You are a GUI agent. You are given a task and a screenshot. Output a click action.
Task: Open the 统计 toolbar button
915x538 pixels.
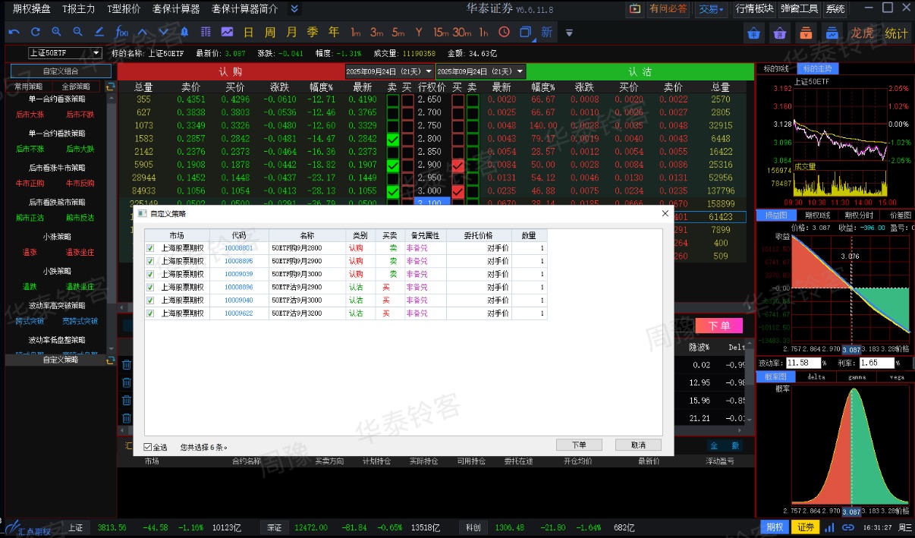[x=896, y=33]
